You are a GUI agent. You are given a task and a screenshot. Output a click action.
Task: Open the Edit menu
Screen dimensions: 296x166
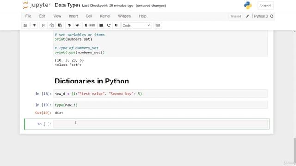(x=42, y=16)
